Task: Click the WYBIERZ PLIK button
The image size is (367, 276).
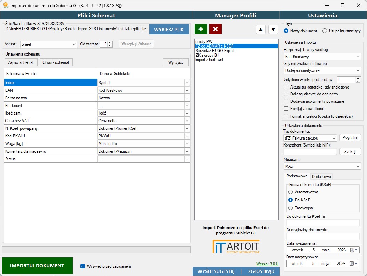Action: pyautogui.click(x=169, y=30)
